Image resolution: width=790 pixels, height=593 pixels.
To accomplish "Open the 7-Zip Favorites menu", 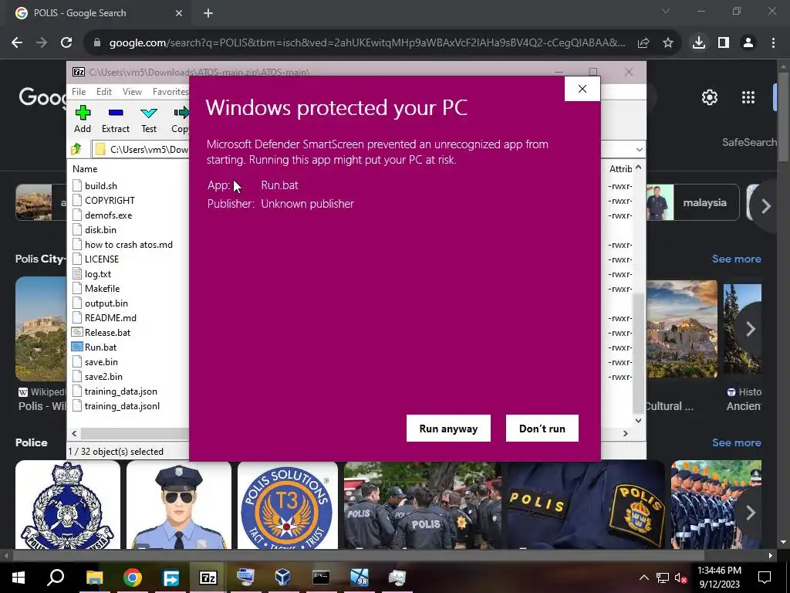I will pos(170,92).
